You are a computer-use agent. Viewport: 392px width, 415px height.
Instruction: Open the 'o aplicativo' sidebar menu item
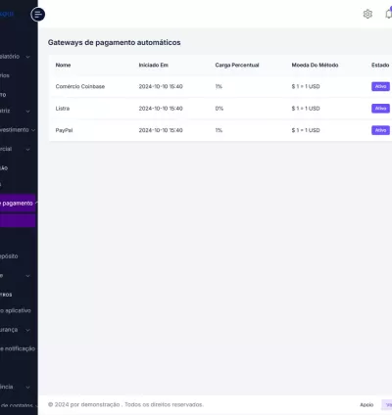pos(16,310)
